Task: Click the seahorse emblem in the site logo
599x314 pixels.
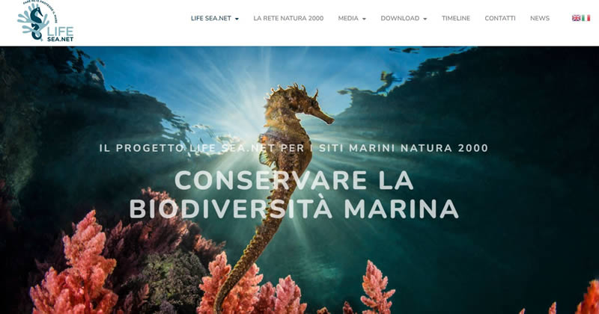Action: 33,22
